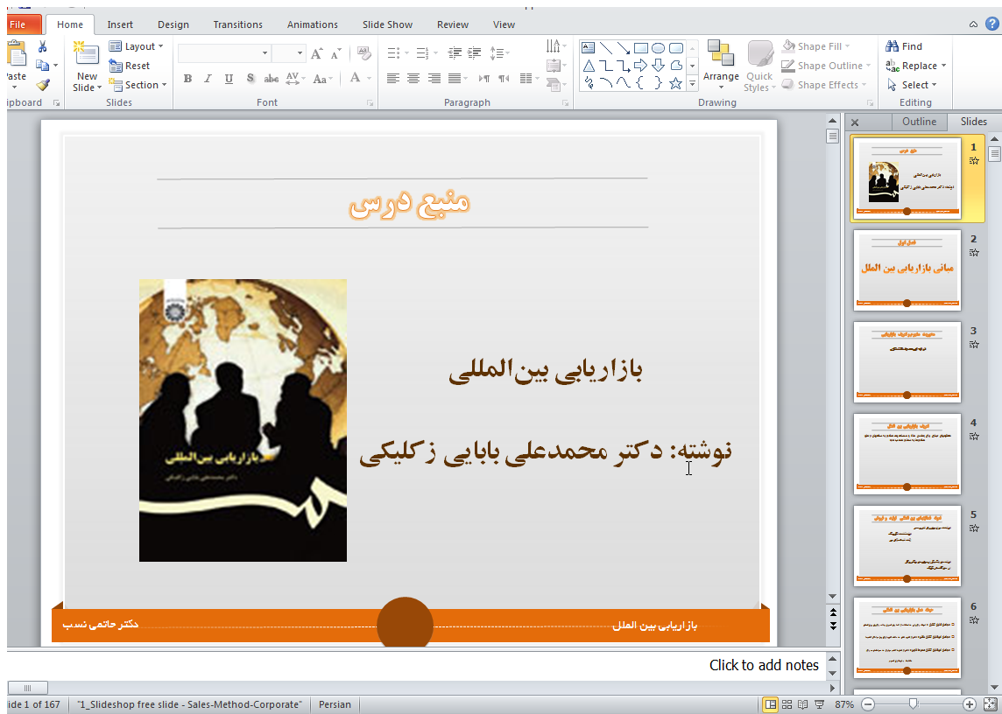The height and width of the screenshot is (714, 1002).
Task: Click the Find button
Action: click(x=904, y=46)
